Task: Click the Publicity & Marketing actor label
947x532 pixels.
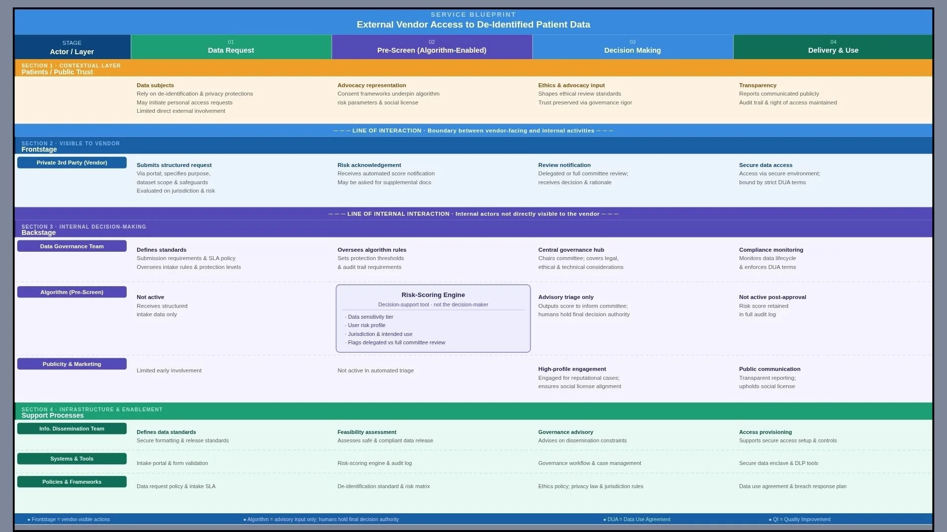Action: (72, 364)
